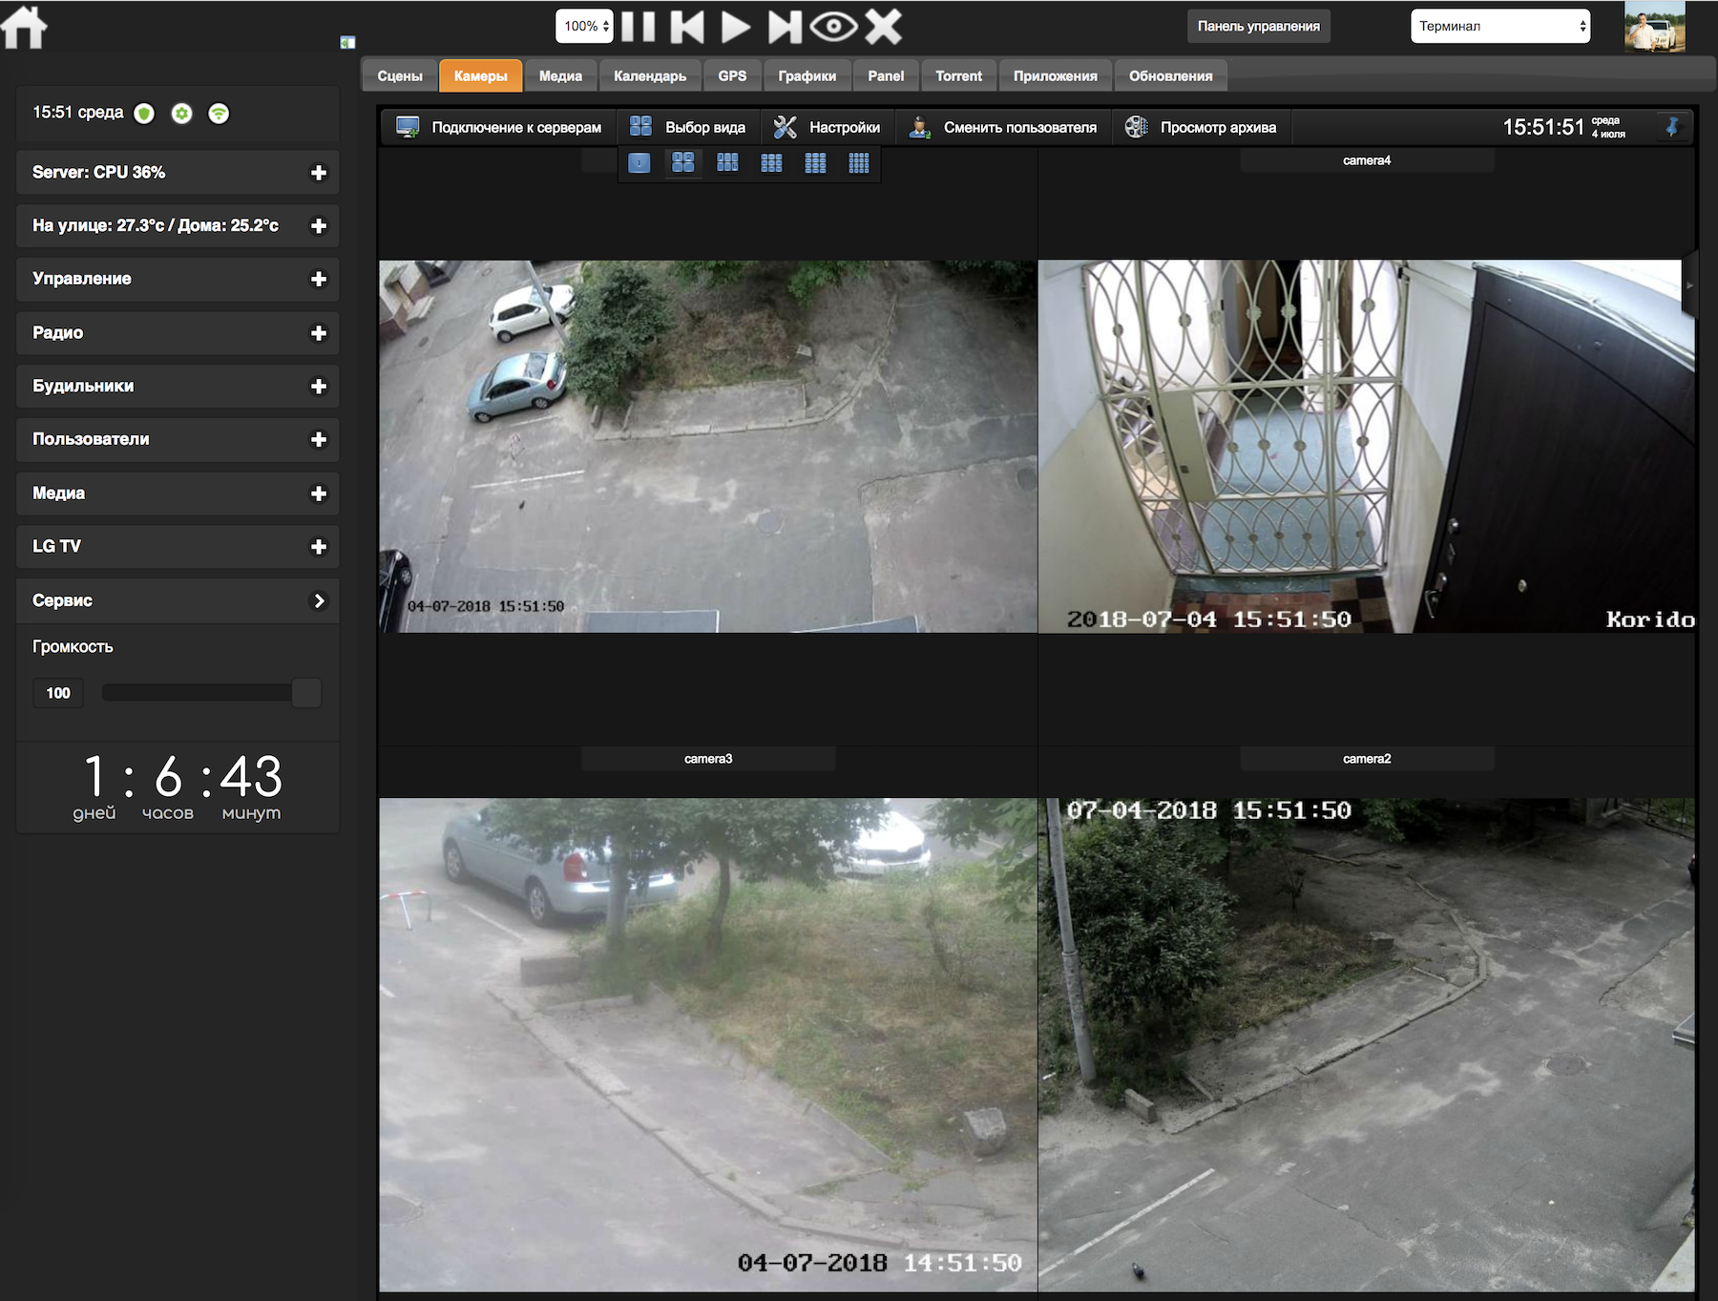Switch to the 2x2 grid camera layout
This screenshot has height=1301, width=1718.
tap(683, 163)
